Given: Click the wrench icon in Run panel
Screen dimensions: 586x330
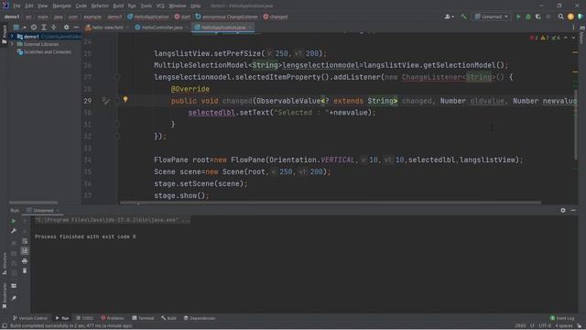Looking at the screenshot, I should tap(14, 231).
